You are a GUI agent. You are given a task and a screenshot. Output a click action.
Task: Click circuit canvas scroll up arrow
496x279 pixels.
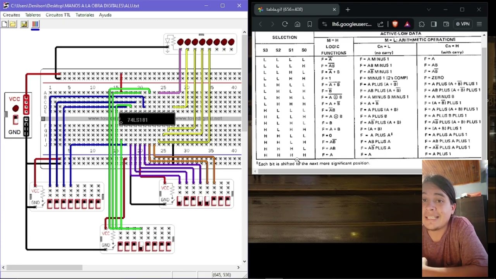[x=245, y=33]
